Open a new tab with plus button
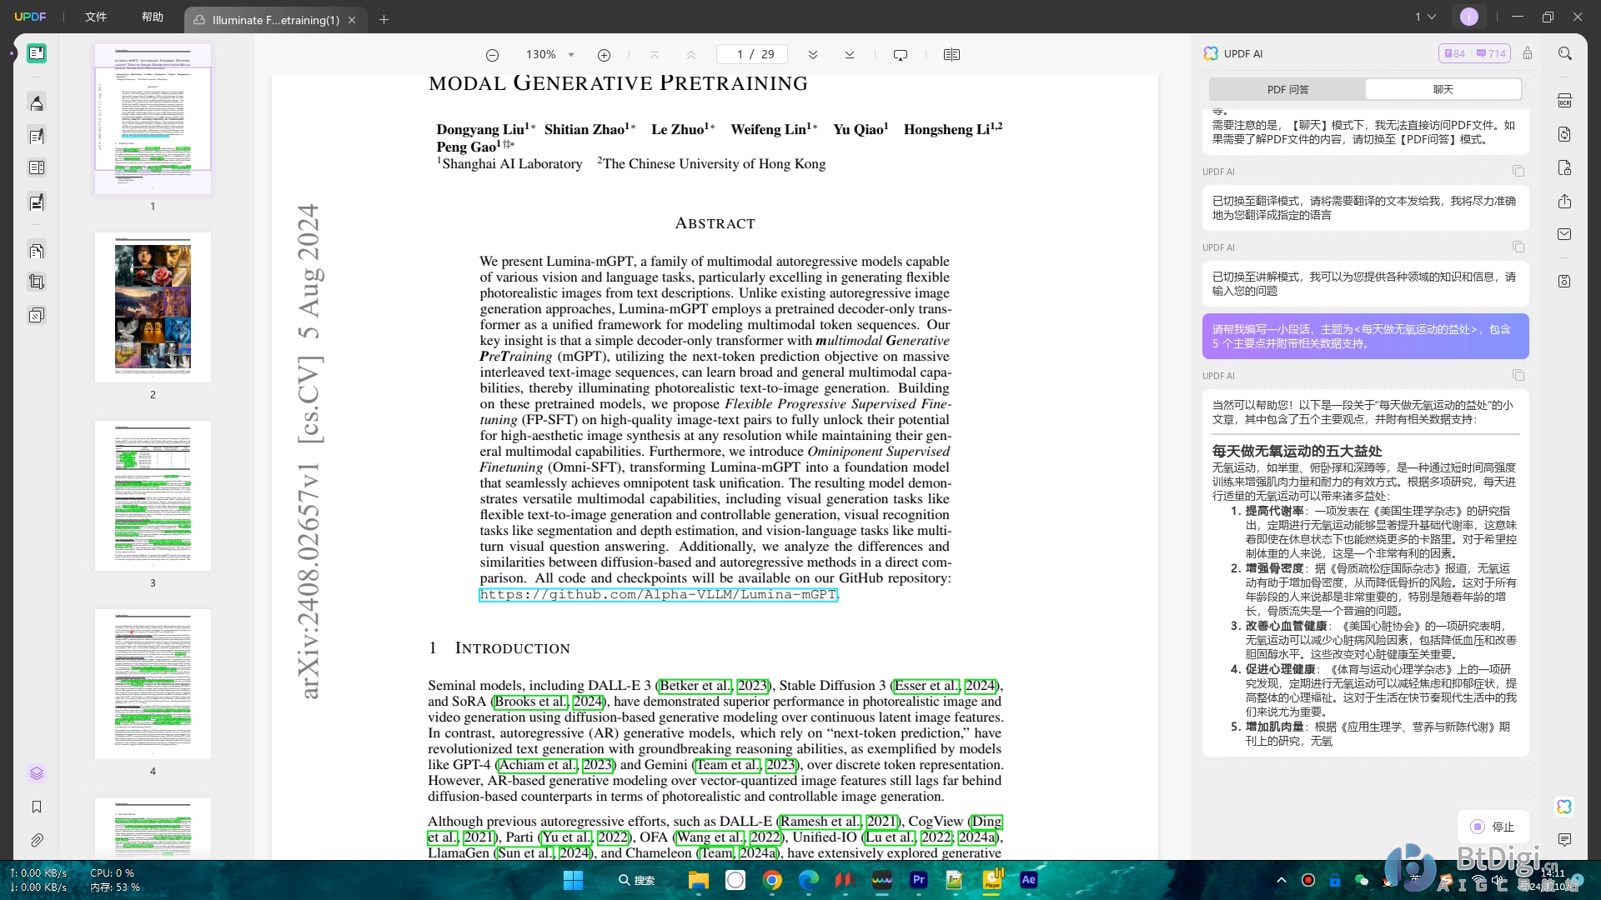This screenshot has height=900, width=1601. pyautogui.click(x=384, y=19)
